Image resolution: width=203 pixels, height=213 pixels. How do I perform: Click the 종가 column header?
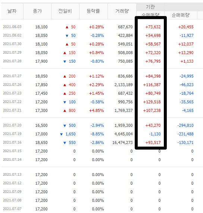[37, 11]
